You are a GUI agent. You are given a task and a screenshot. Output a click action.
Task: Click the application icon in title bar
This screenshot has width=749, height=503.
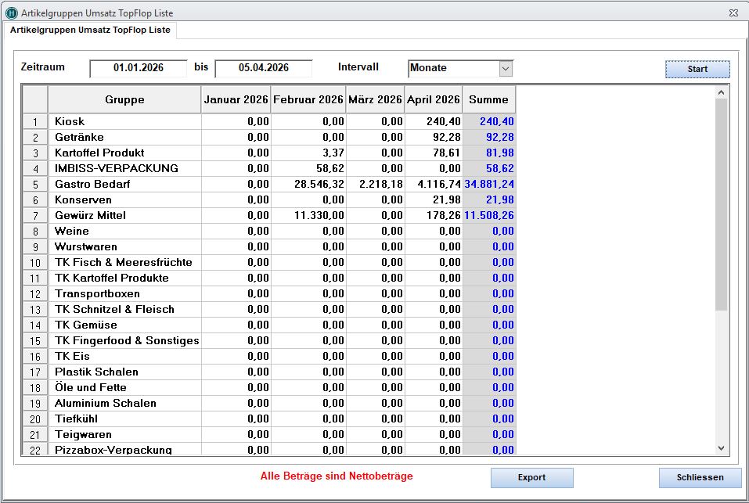(11, 13)
